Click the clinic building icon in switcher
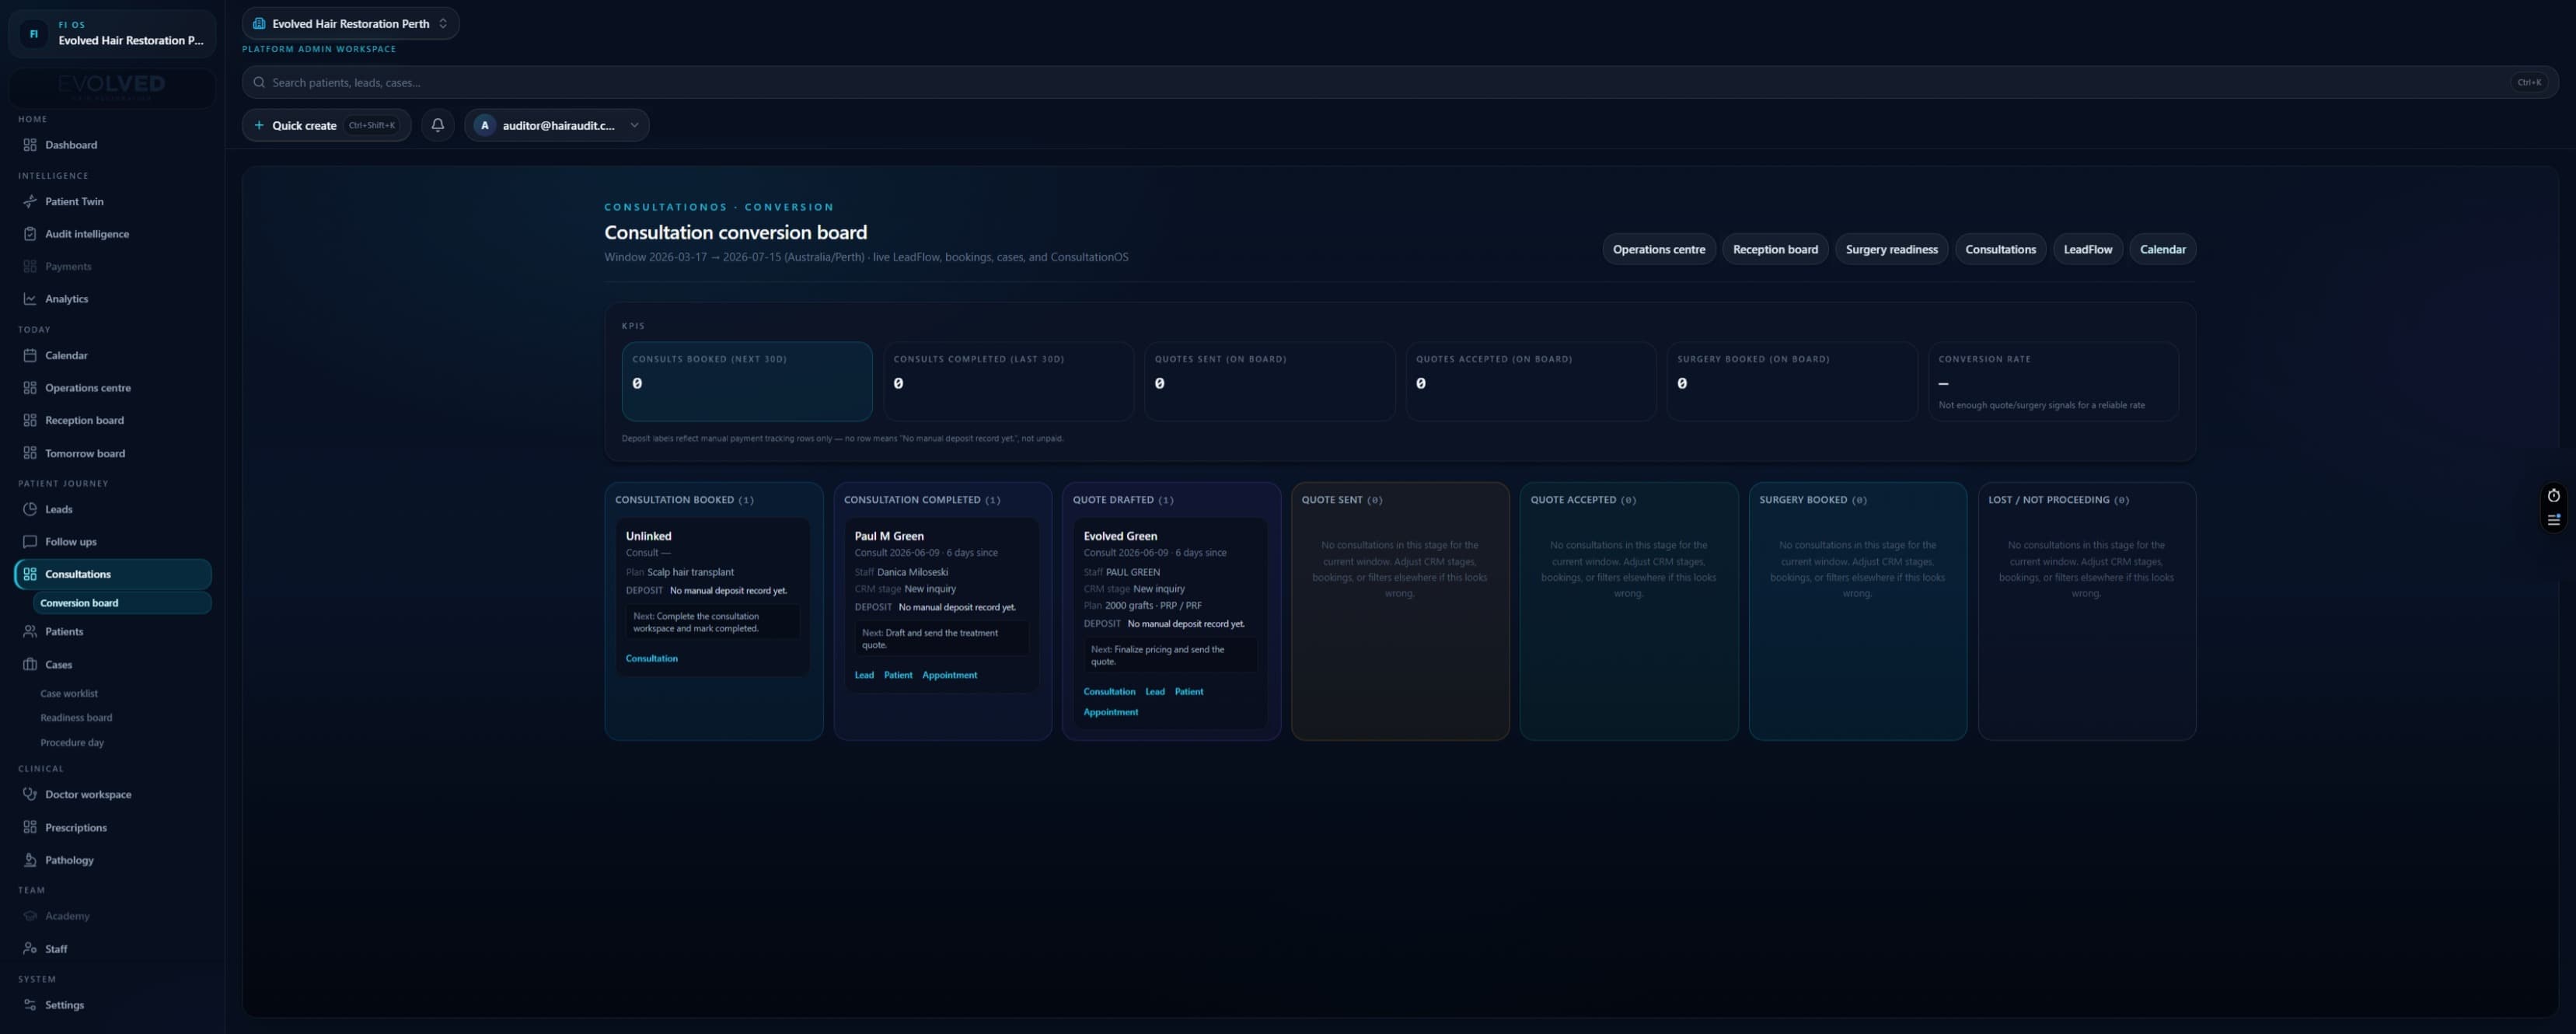Image resolution: width=2576 pixels, height=1034 pixels. point(259,23)
